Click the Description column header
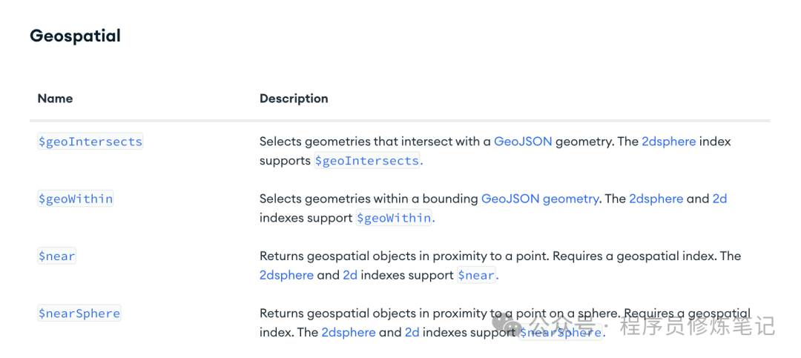Viewport: 801px width, 358px height. point(294,99)
